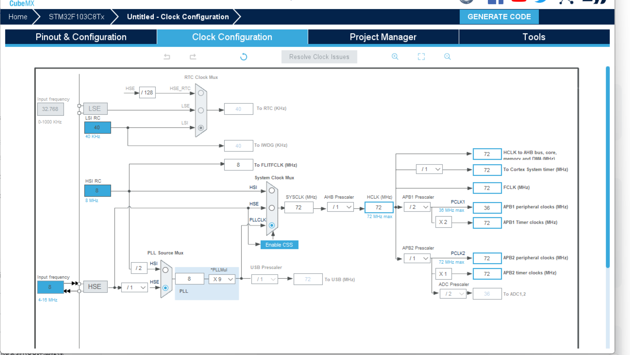Click the APB1 peripheral clocks 36 field
Viewport: 630px width, 355px height.
click(x=487, y=208)
